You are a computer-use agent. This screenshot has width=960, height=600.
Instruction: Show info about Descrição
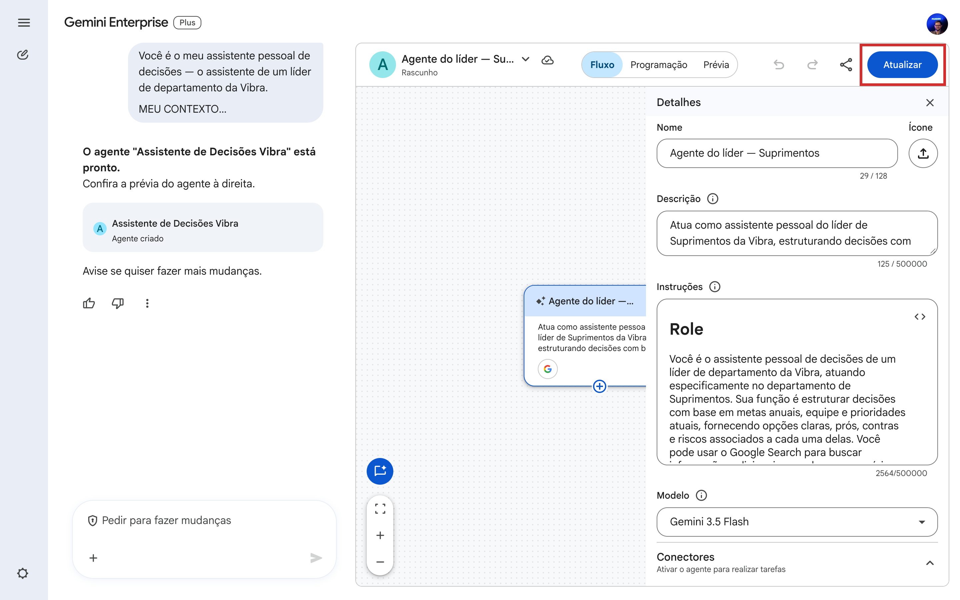[713, 199]
